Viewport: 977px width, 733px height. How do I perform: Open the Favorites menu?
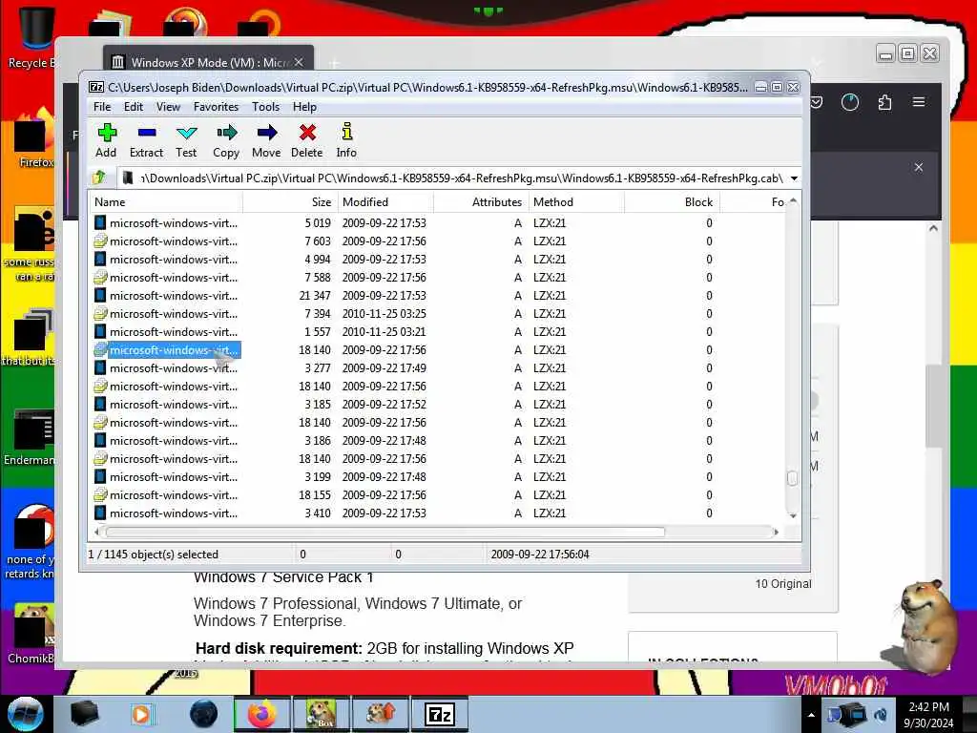point(217,107)
